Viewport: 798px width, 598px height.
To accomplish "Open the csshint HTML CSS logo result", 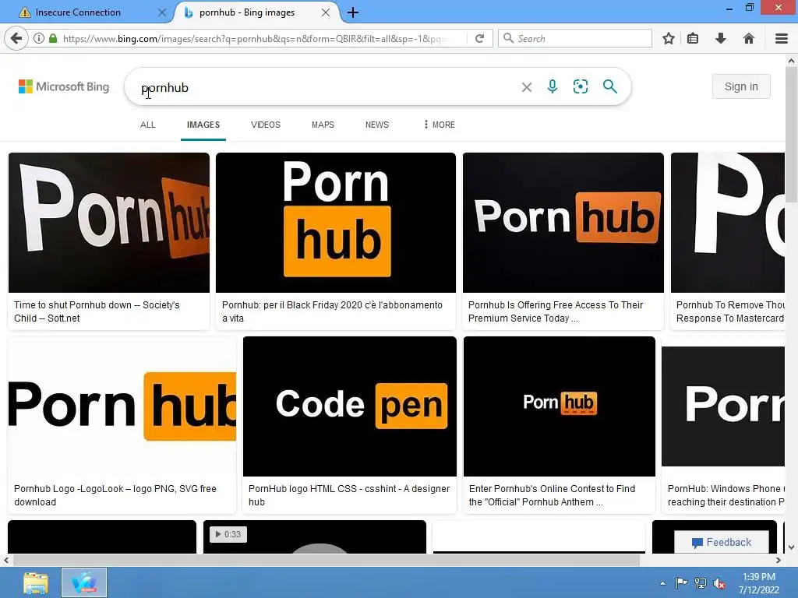I will coord(349,494).
